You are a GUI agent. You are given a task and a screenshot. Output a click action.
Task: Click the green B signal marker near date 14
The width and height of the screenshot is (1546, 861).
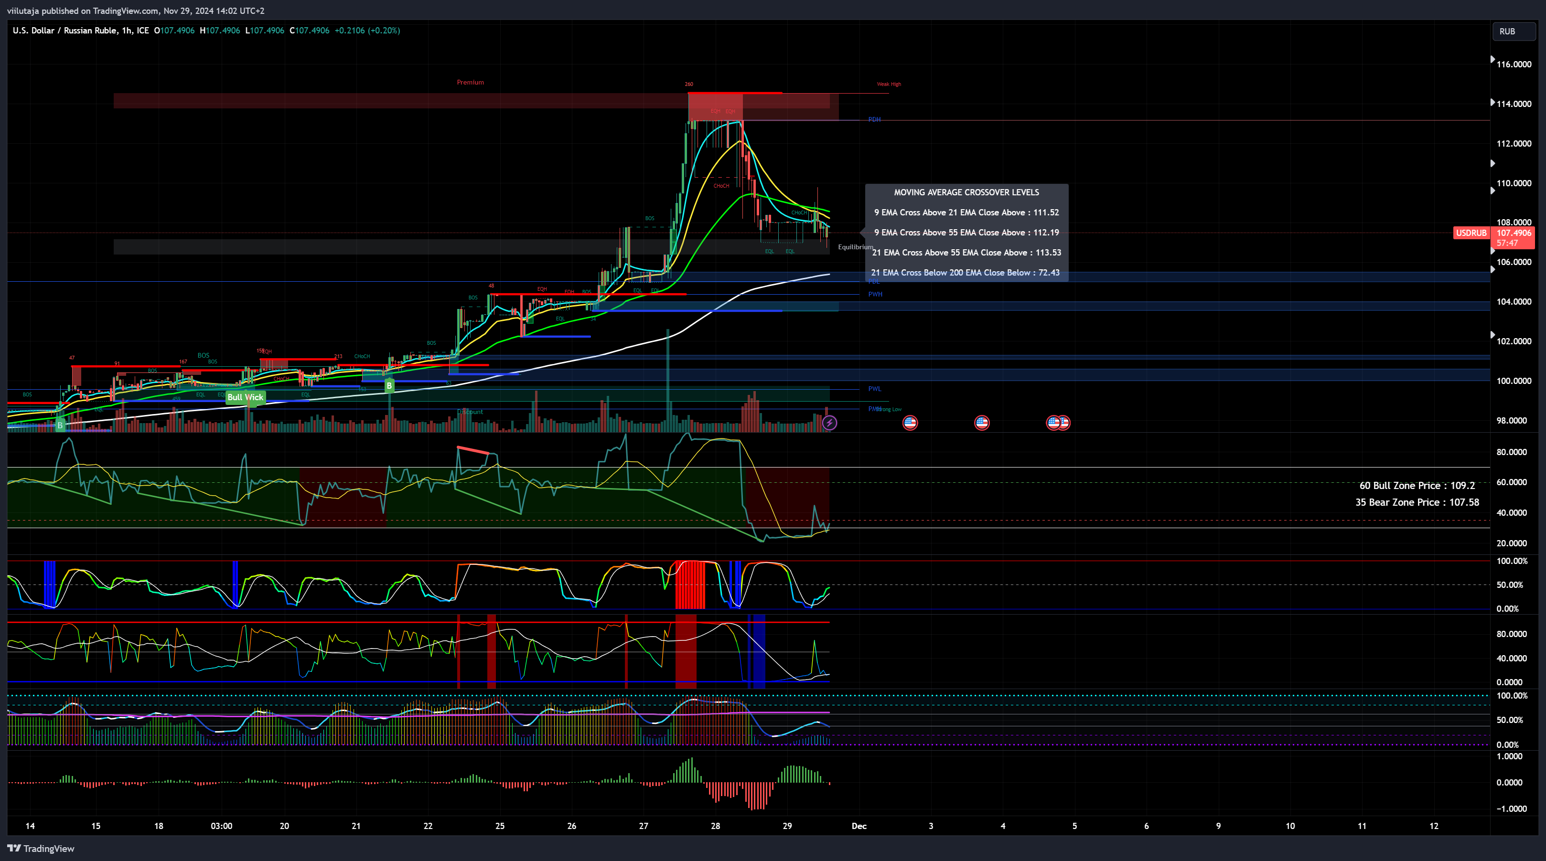60,425
